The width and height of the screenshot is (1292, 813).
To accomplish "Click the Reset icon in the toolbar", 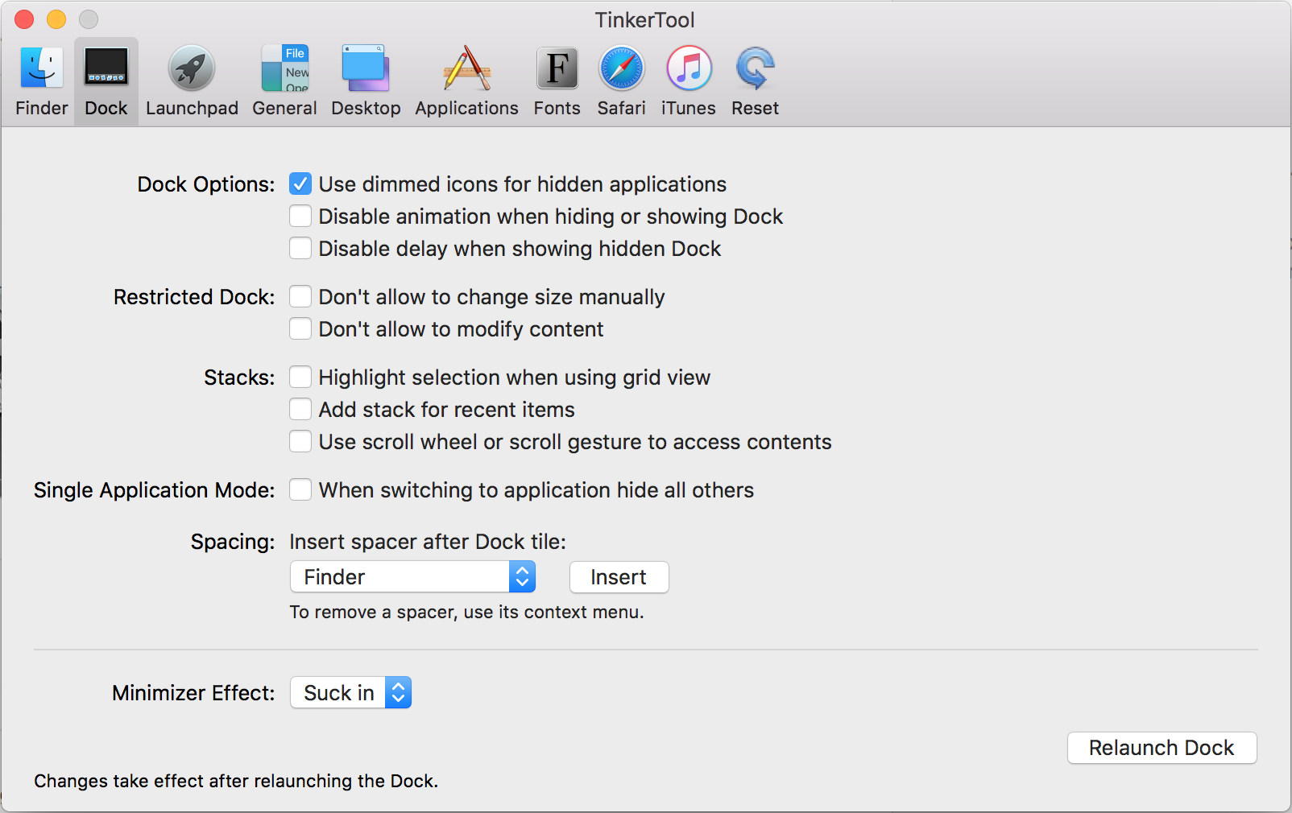I will (x=754, y=76).
